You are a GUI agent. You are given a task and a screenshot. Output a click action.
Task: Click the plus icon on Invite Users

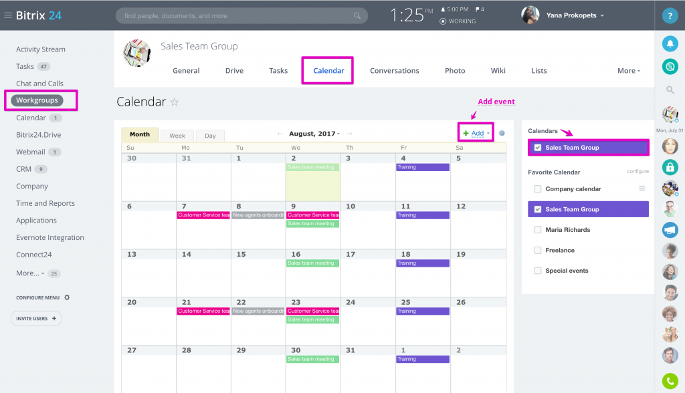(54, 318)
